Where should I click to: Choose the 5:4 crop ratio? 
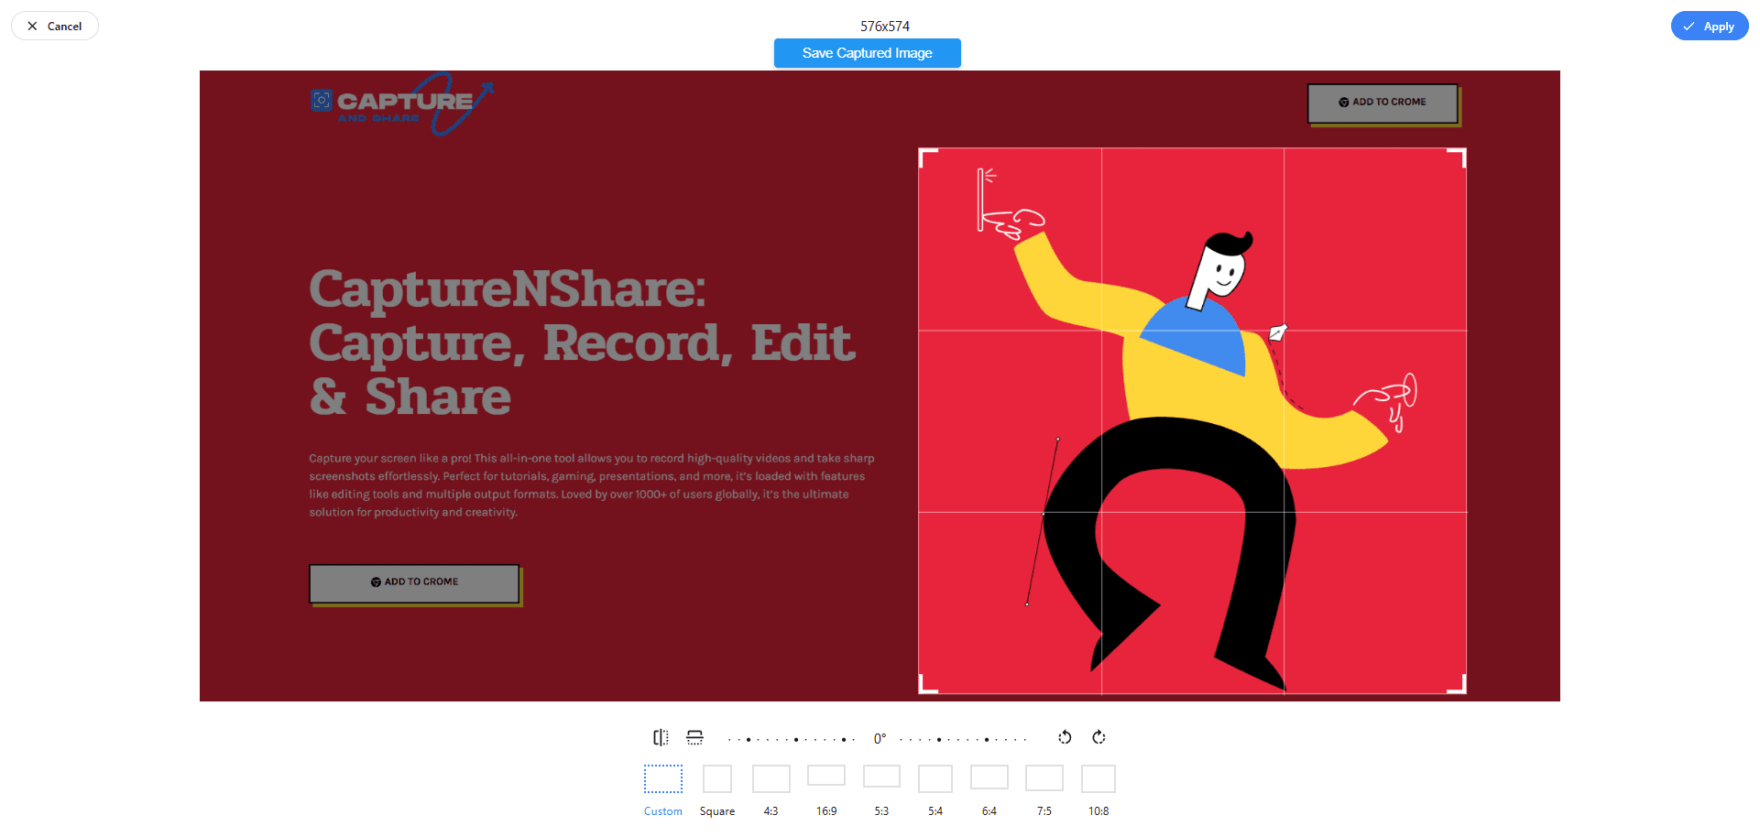(935, 780)
